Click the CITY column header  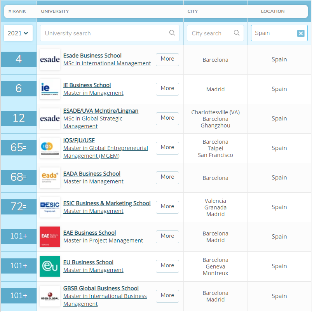193,11
